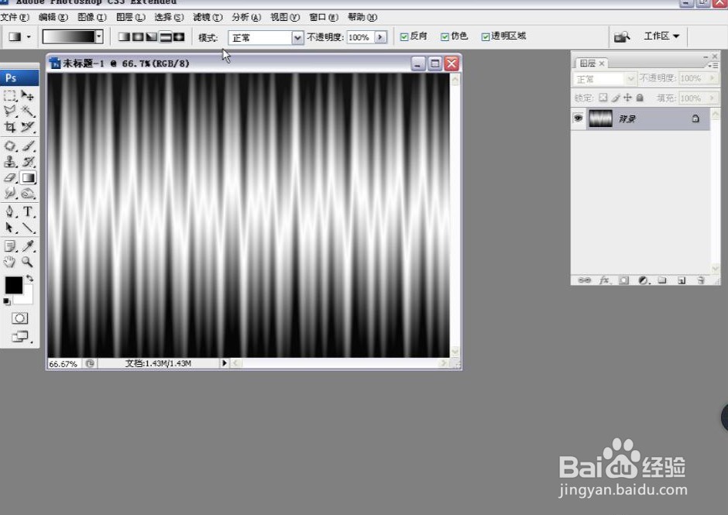The image size is (728, 515).
Task: Select the Polygonal Lasso tool
Action: (x=10, y=112)
